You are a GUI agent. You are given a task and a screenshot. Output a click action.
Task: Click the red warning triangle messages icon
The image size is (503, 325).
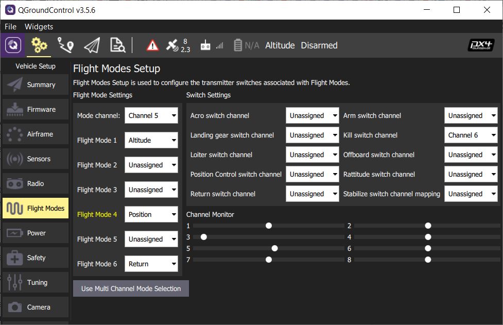[152, 45]
